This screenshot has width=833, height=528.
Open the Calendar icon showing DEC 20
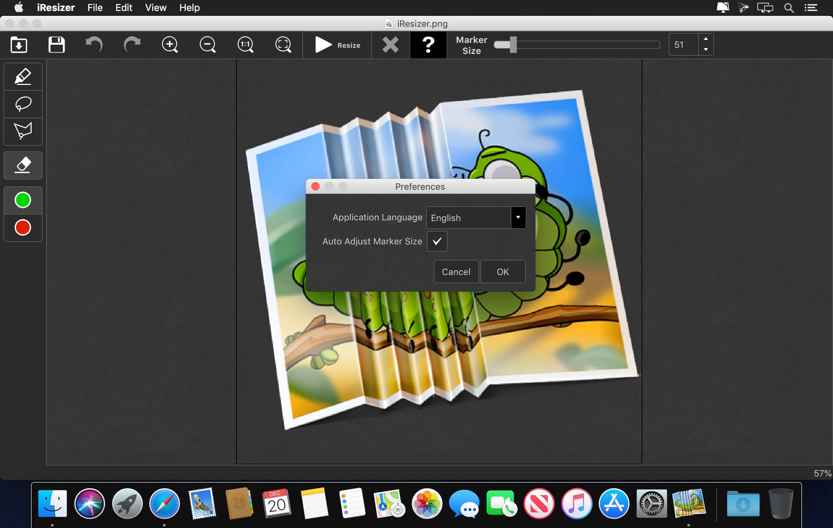click(x=276, y=504)
